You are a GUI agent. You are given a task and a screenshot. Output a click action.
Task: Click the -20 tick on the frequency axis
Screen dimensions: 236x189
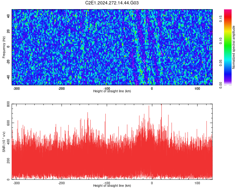click(x=8, y=62)
